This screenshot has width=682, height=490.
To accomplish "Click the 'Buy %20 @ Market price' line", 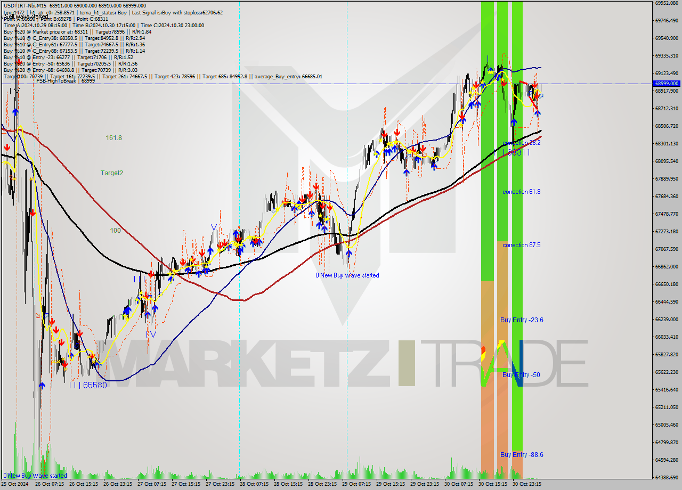I will click(x=77, y=31).
